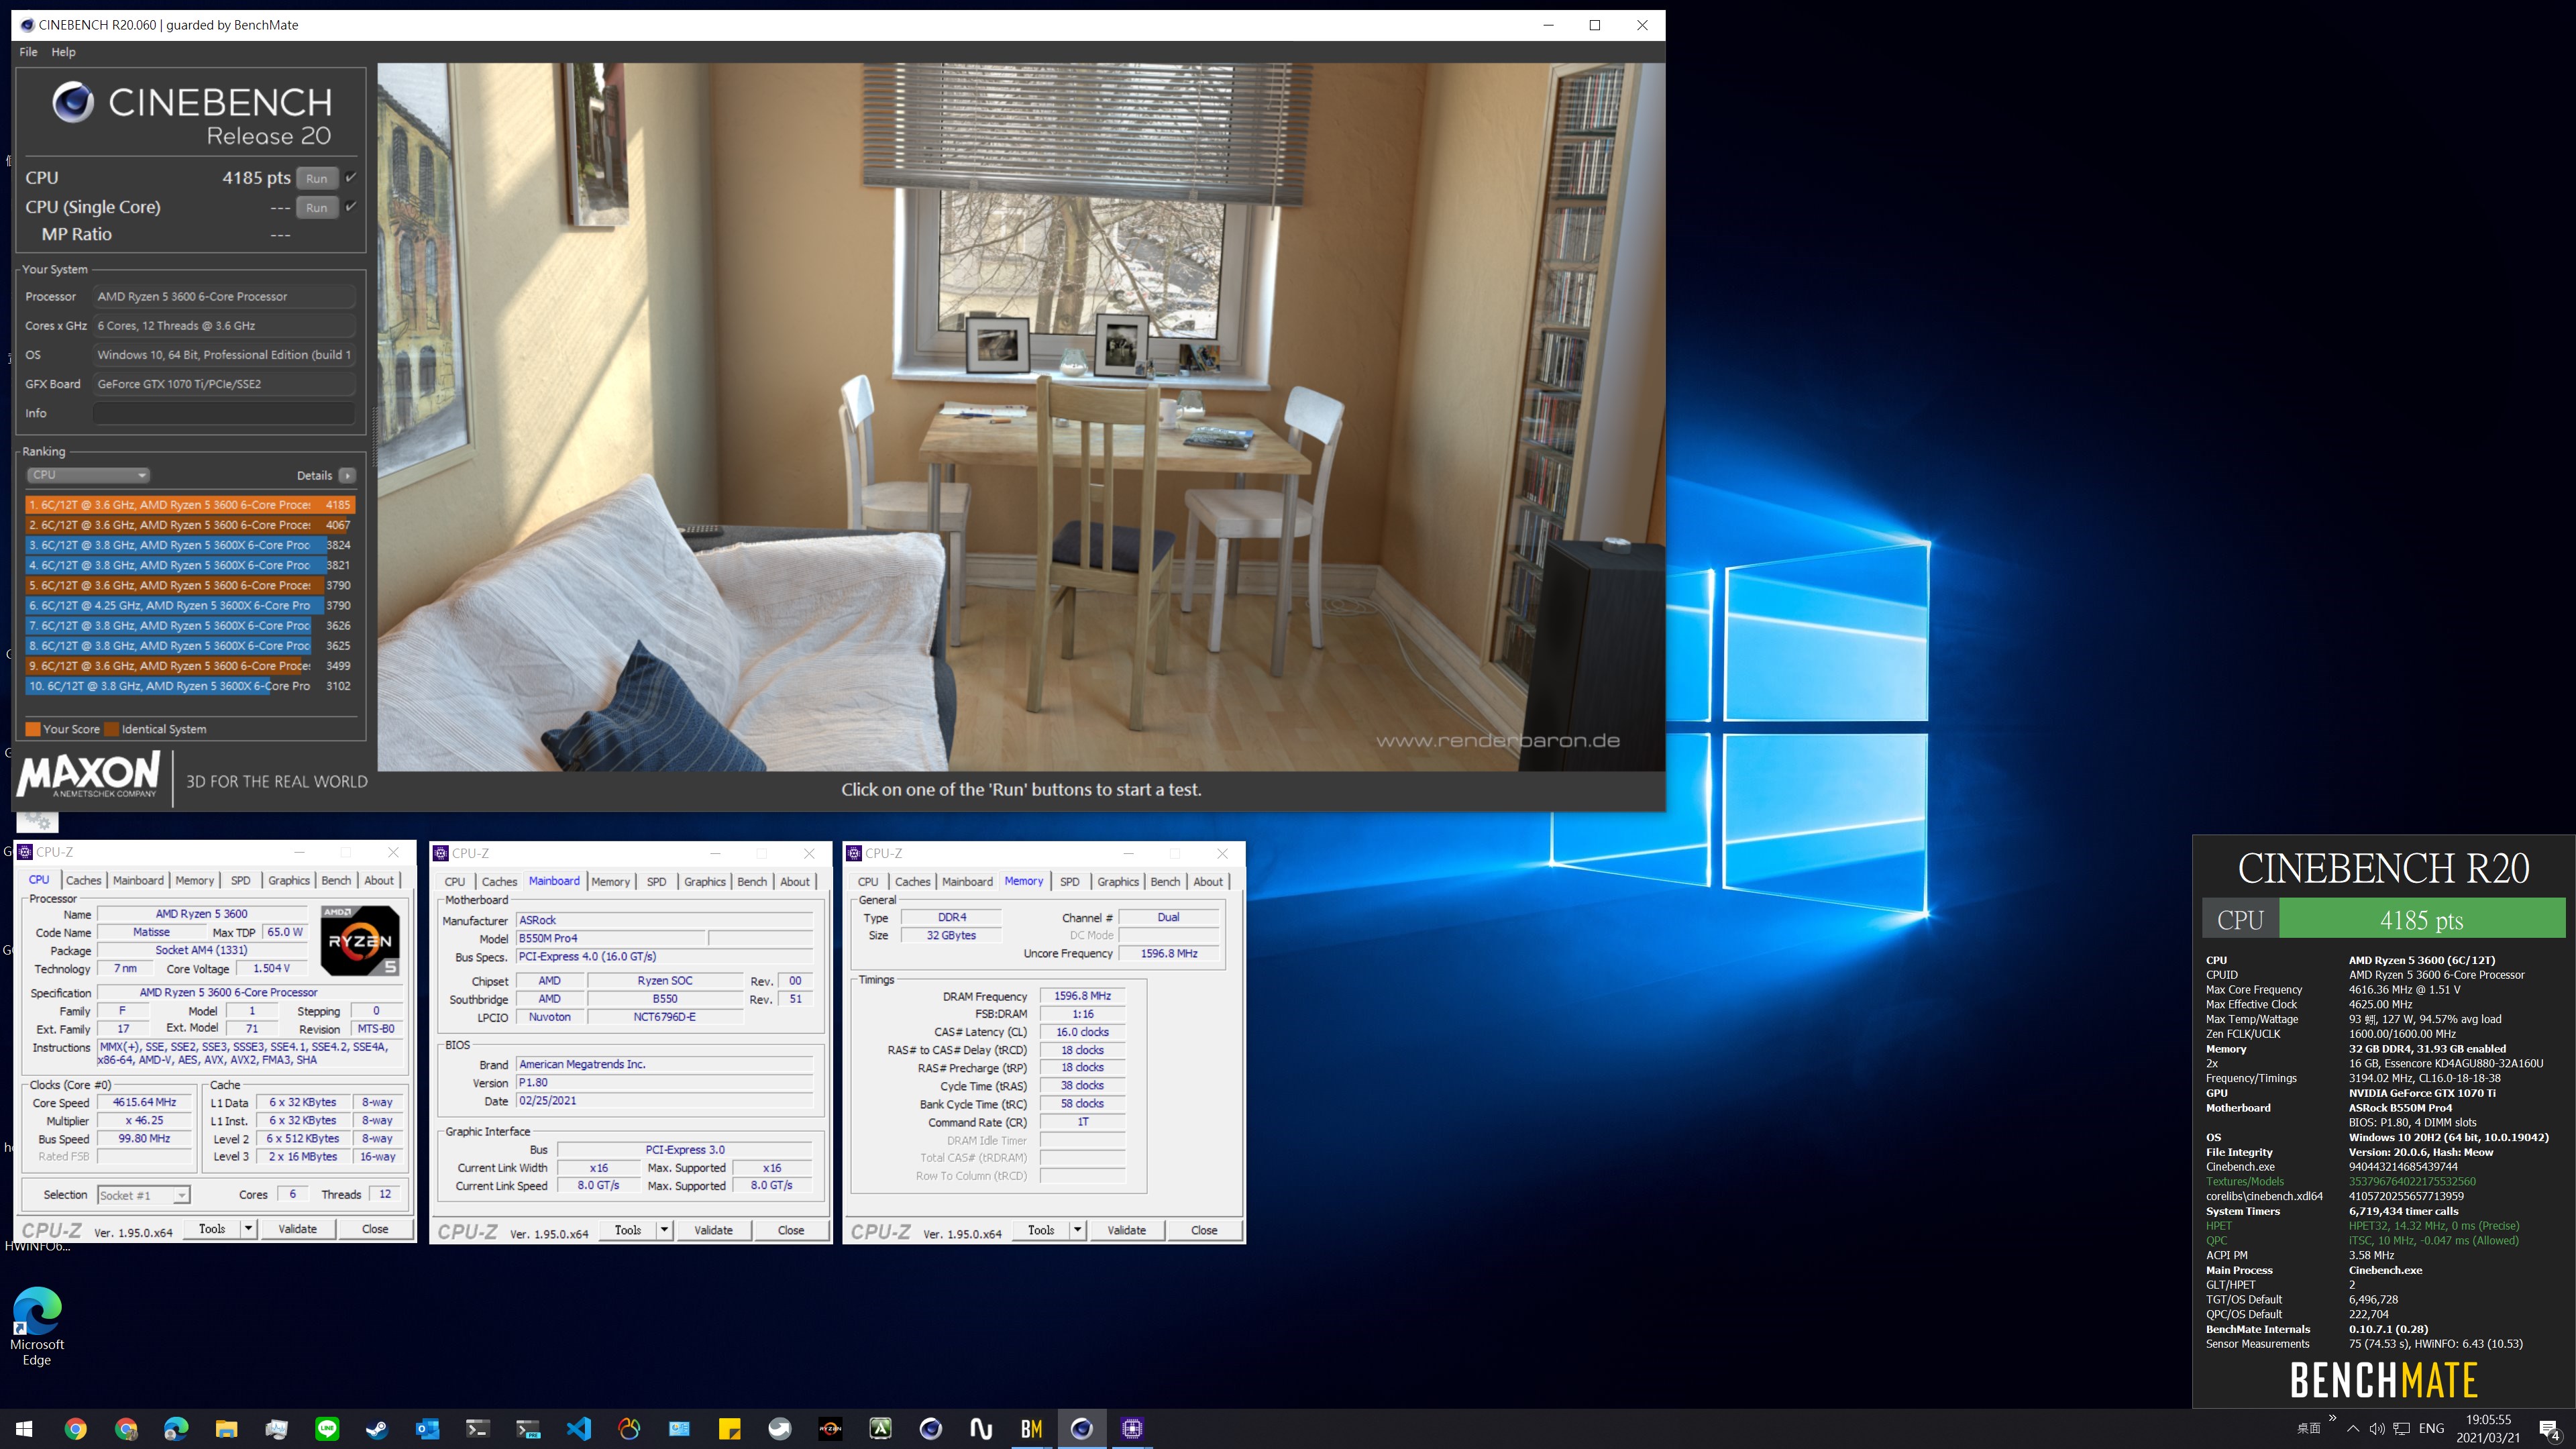
Task: Open the LINE app in taskbar
Action: [x=327, y=1429]
